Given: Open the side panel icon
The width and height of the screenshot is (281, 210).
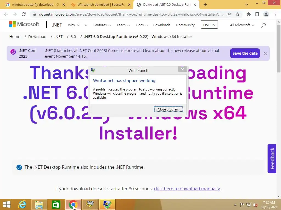Looking at the screenshot, I should click(257, 14).
